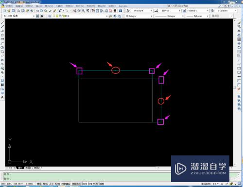Activate the Pan realtime tool
This screenshot has height=187, width=243.
tap(75, 11)
